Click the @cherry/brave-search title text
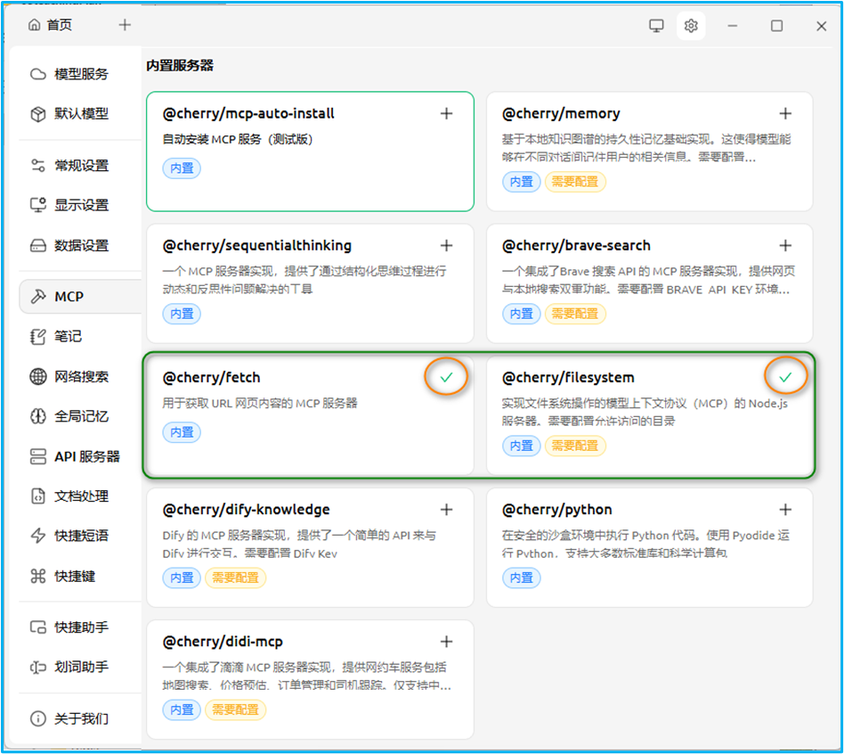The height and width of the screenshot is (754, 844). click(577, 246)
